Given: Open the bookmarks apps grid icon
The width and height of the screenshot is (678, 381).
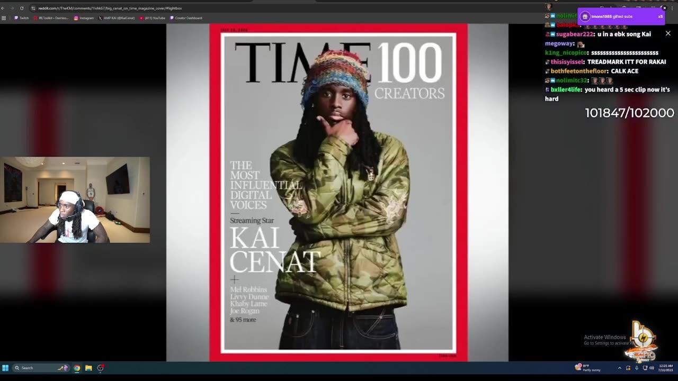Looking at the screenshot, I should click(4, 18).
